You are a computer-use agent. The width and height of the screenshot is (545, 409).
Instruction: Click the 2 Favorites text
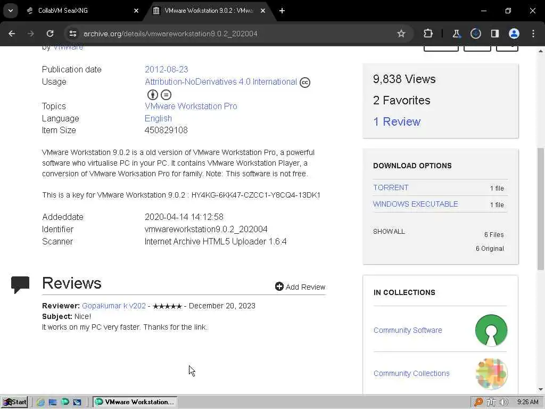[x=401, y=101]
